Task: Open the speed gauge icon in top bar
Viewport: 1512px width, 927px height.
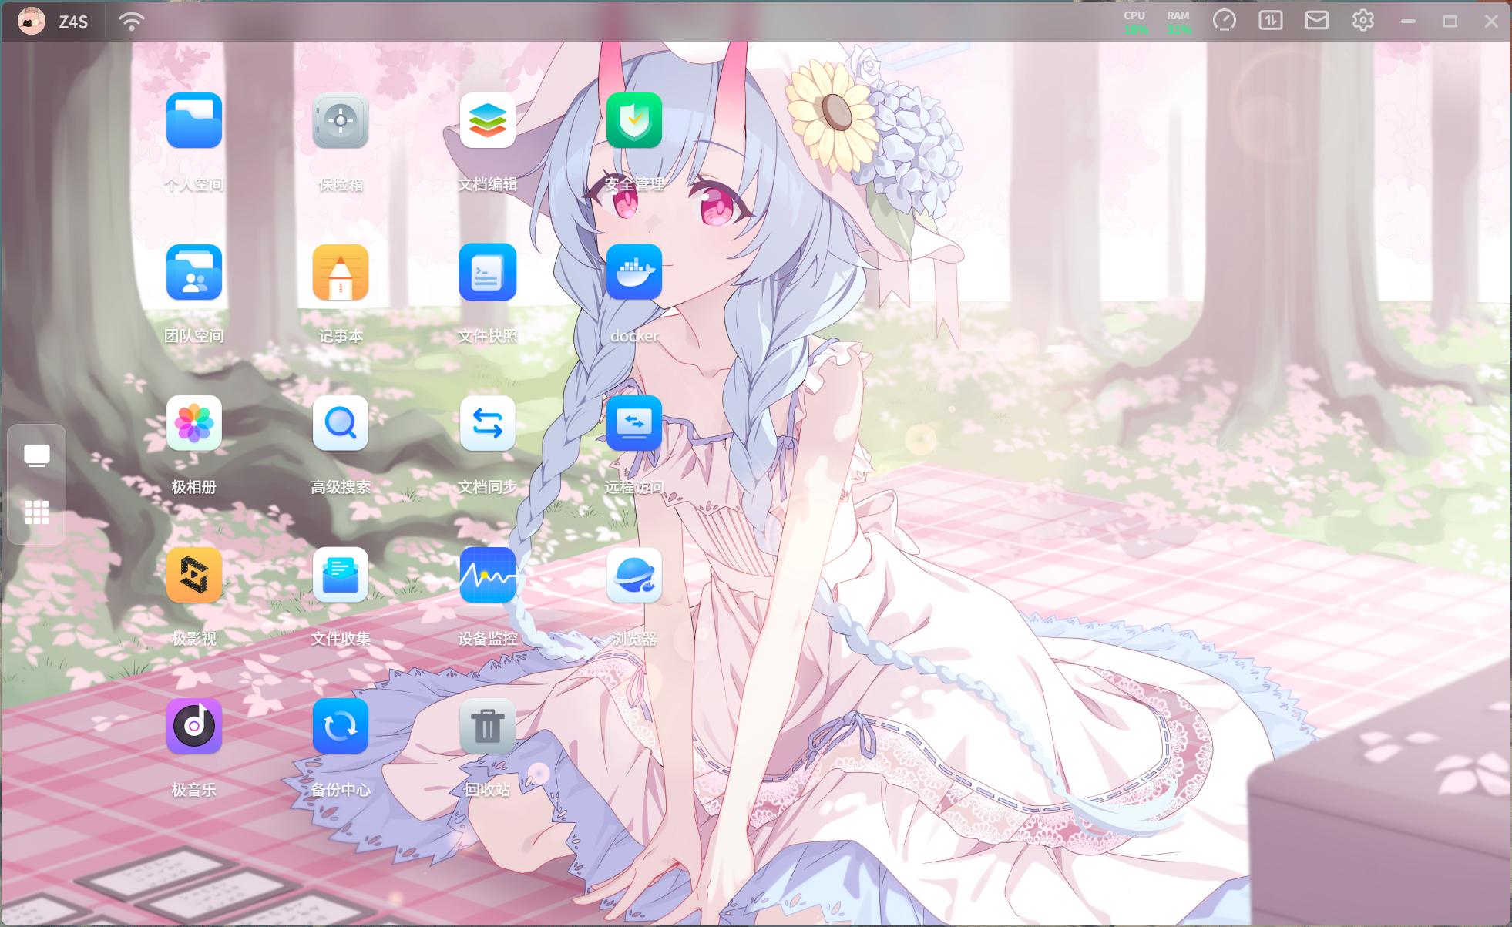Action: 1225,20
